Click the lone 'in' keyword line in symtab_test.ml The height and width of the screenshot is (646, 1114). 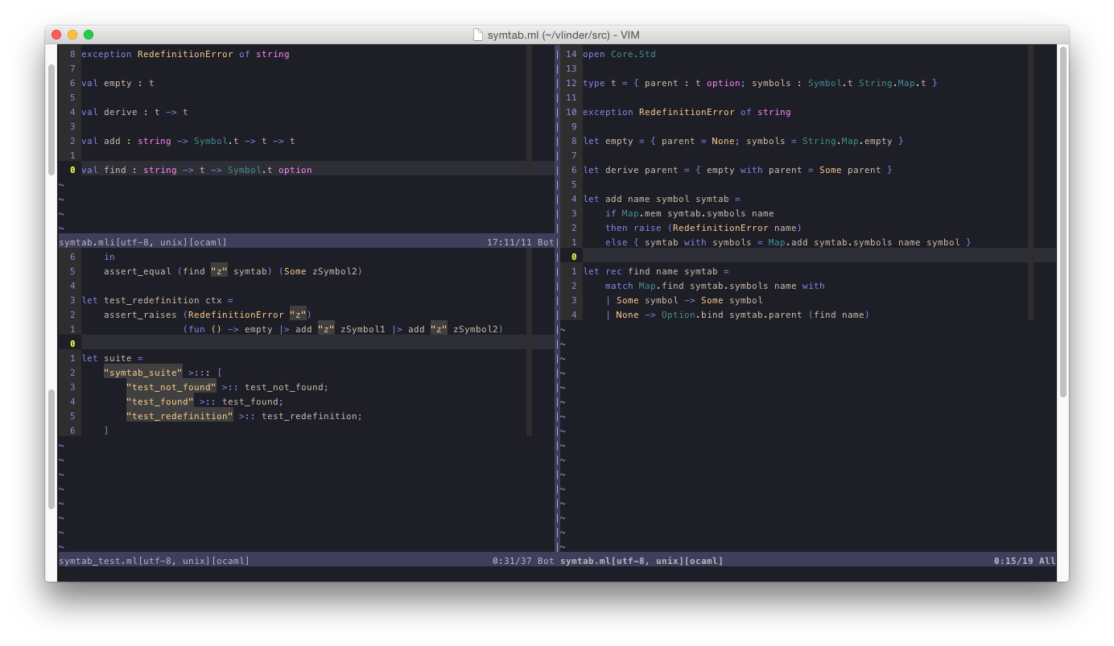(x=109, y=257)
